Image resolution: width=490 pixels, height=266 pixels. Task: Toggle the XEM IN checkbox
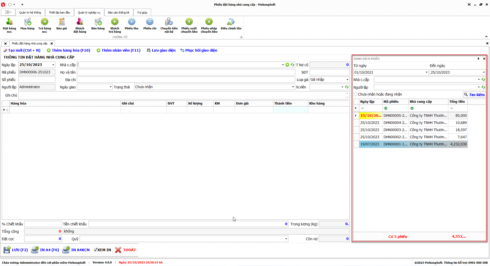tap(96, 250)
